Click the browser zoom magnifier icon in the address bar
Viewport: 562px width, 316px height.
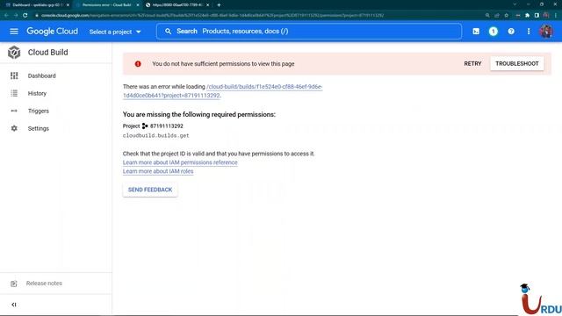click(487, 16)
